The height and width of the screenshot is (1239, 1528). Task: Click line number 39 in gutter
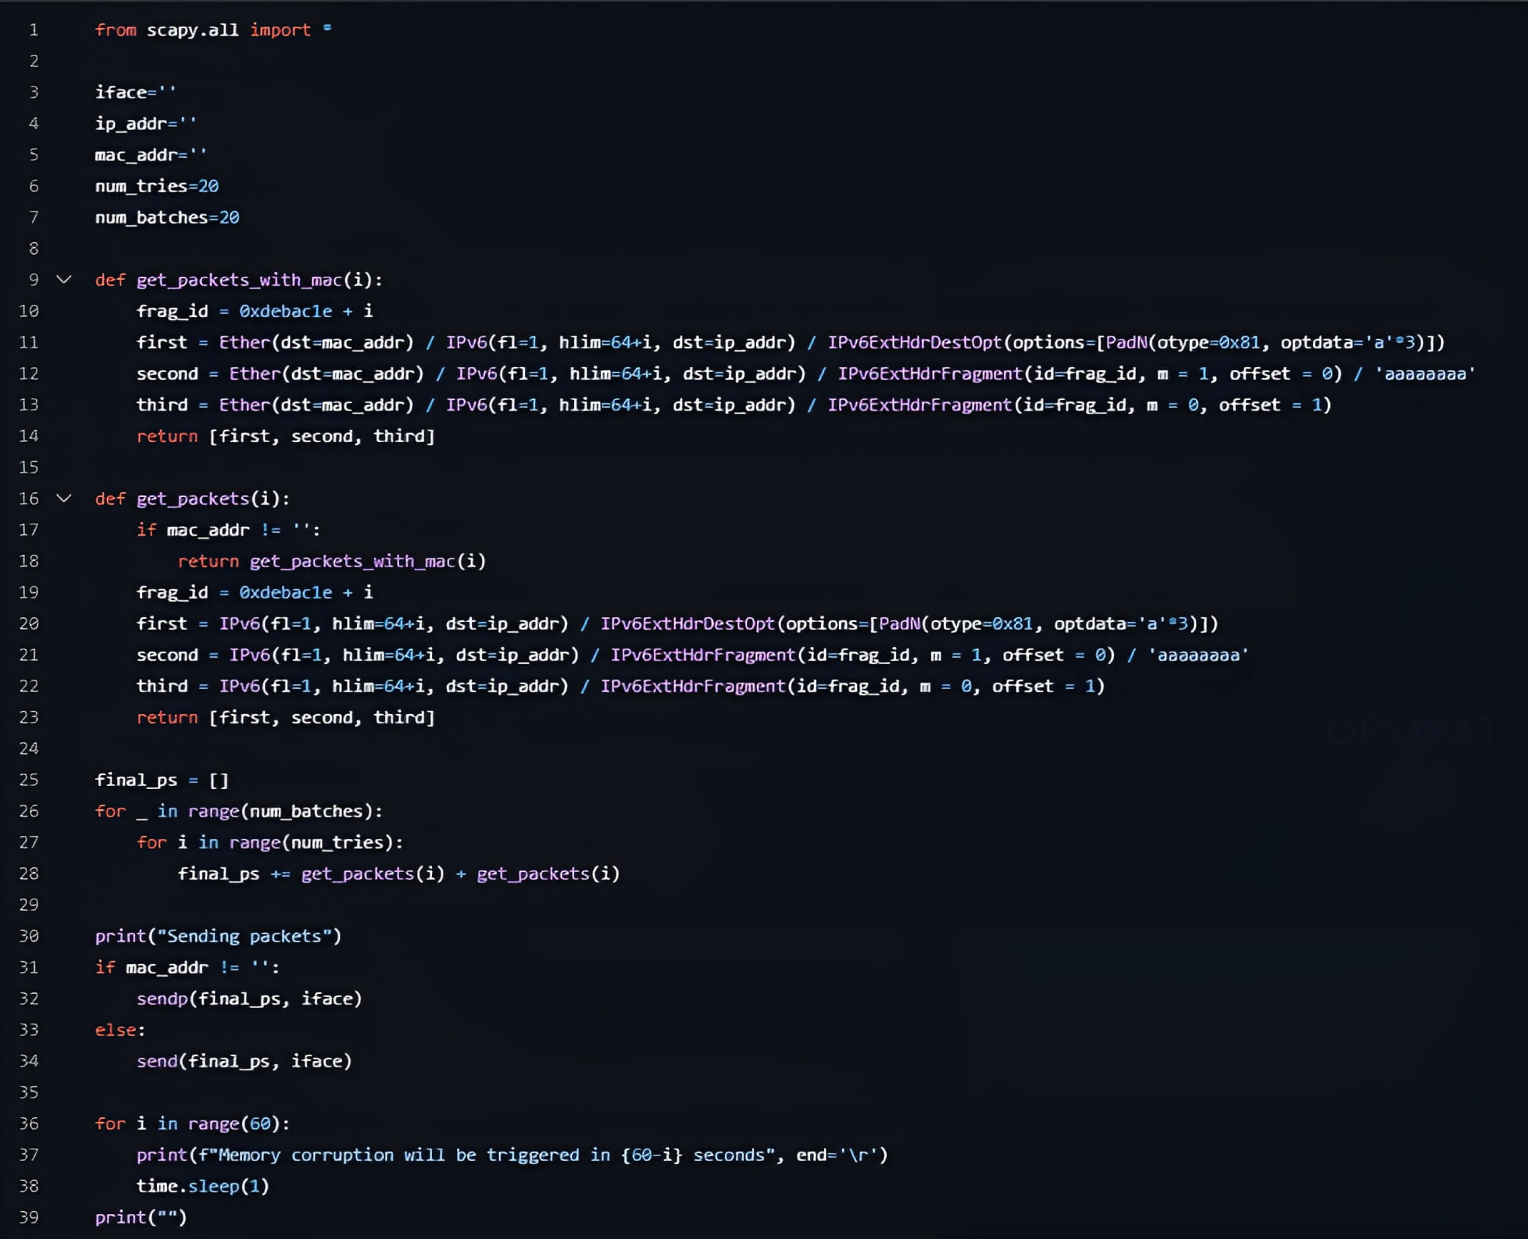[29, 1217]
